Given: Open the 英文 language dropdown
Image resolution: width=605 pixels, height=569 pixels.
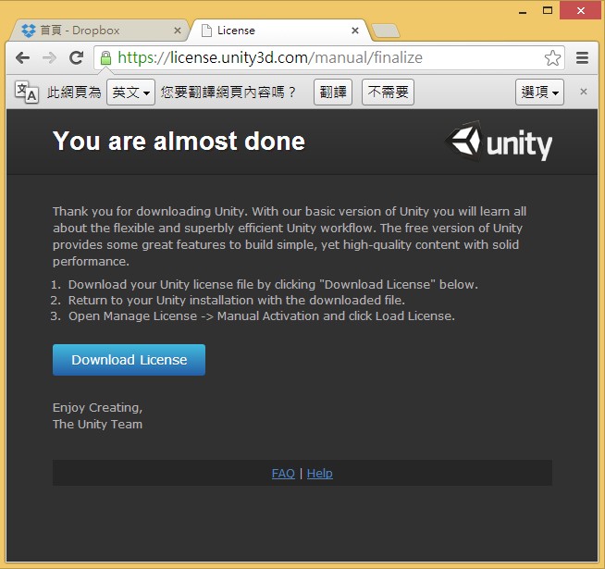Looking at the screenshot, I should tap(130, 92).
